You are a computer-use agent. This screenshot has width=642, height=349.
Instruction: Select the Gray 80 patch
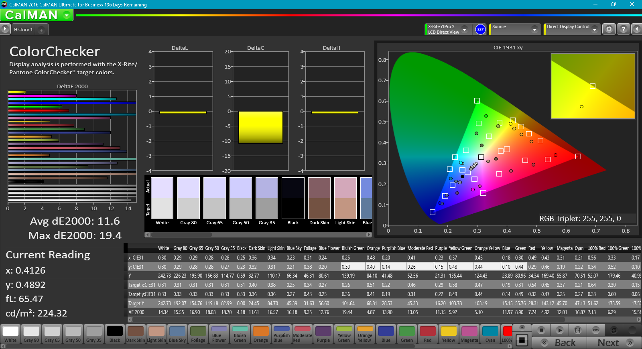(x=31, y=334)
